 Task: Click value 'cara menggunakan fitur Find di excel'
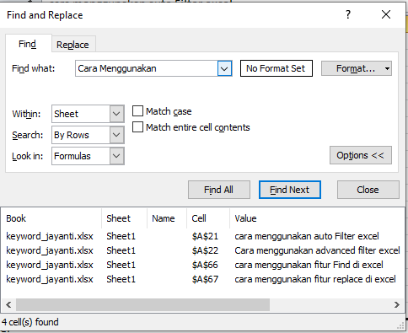[x=309, y=265]
